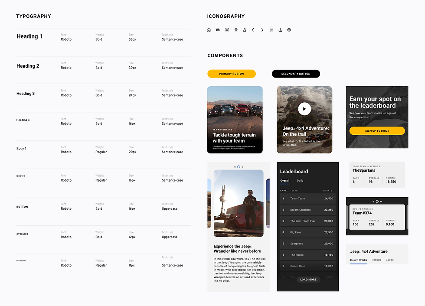Image resolution: width=425 pixels, height=306 pixels.
Task: Open the Badge tab
Action: pyautogui.click(x=389, y=260)
